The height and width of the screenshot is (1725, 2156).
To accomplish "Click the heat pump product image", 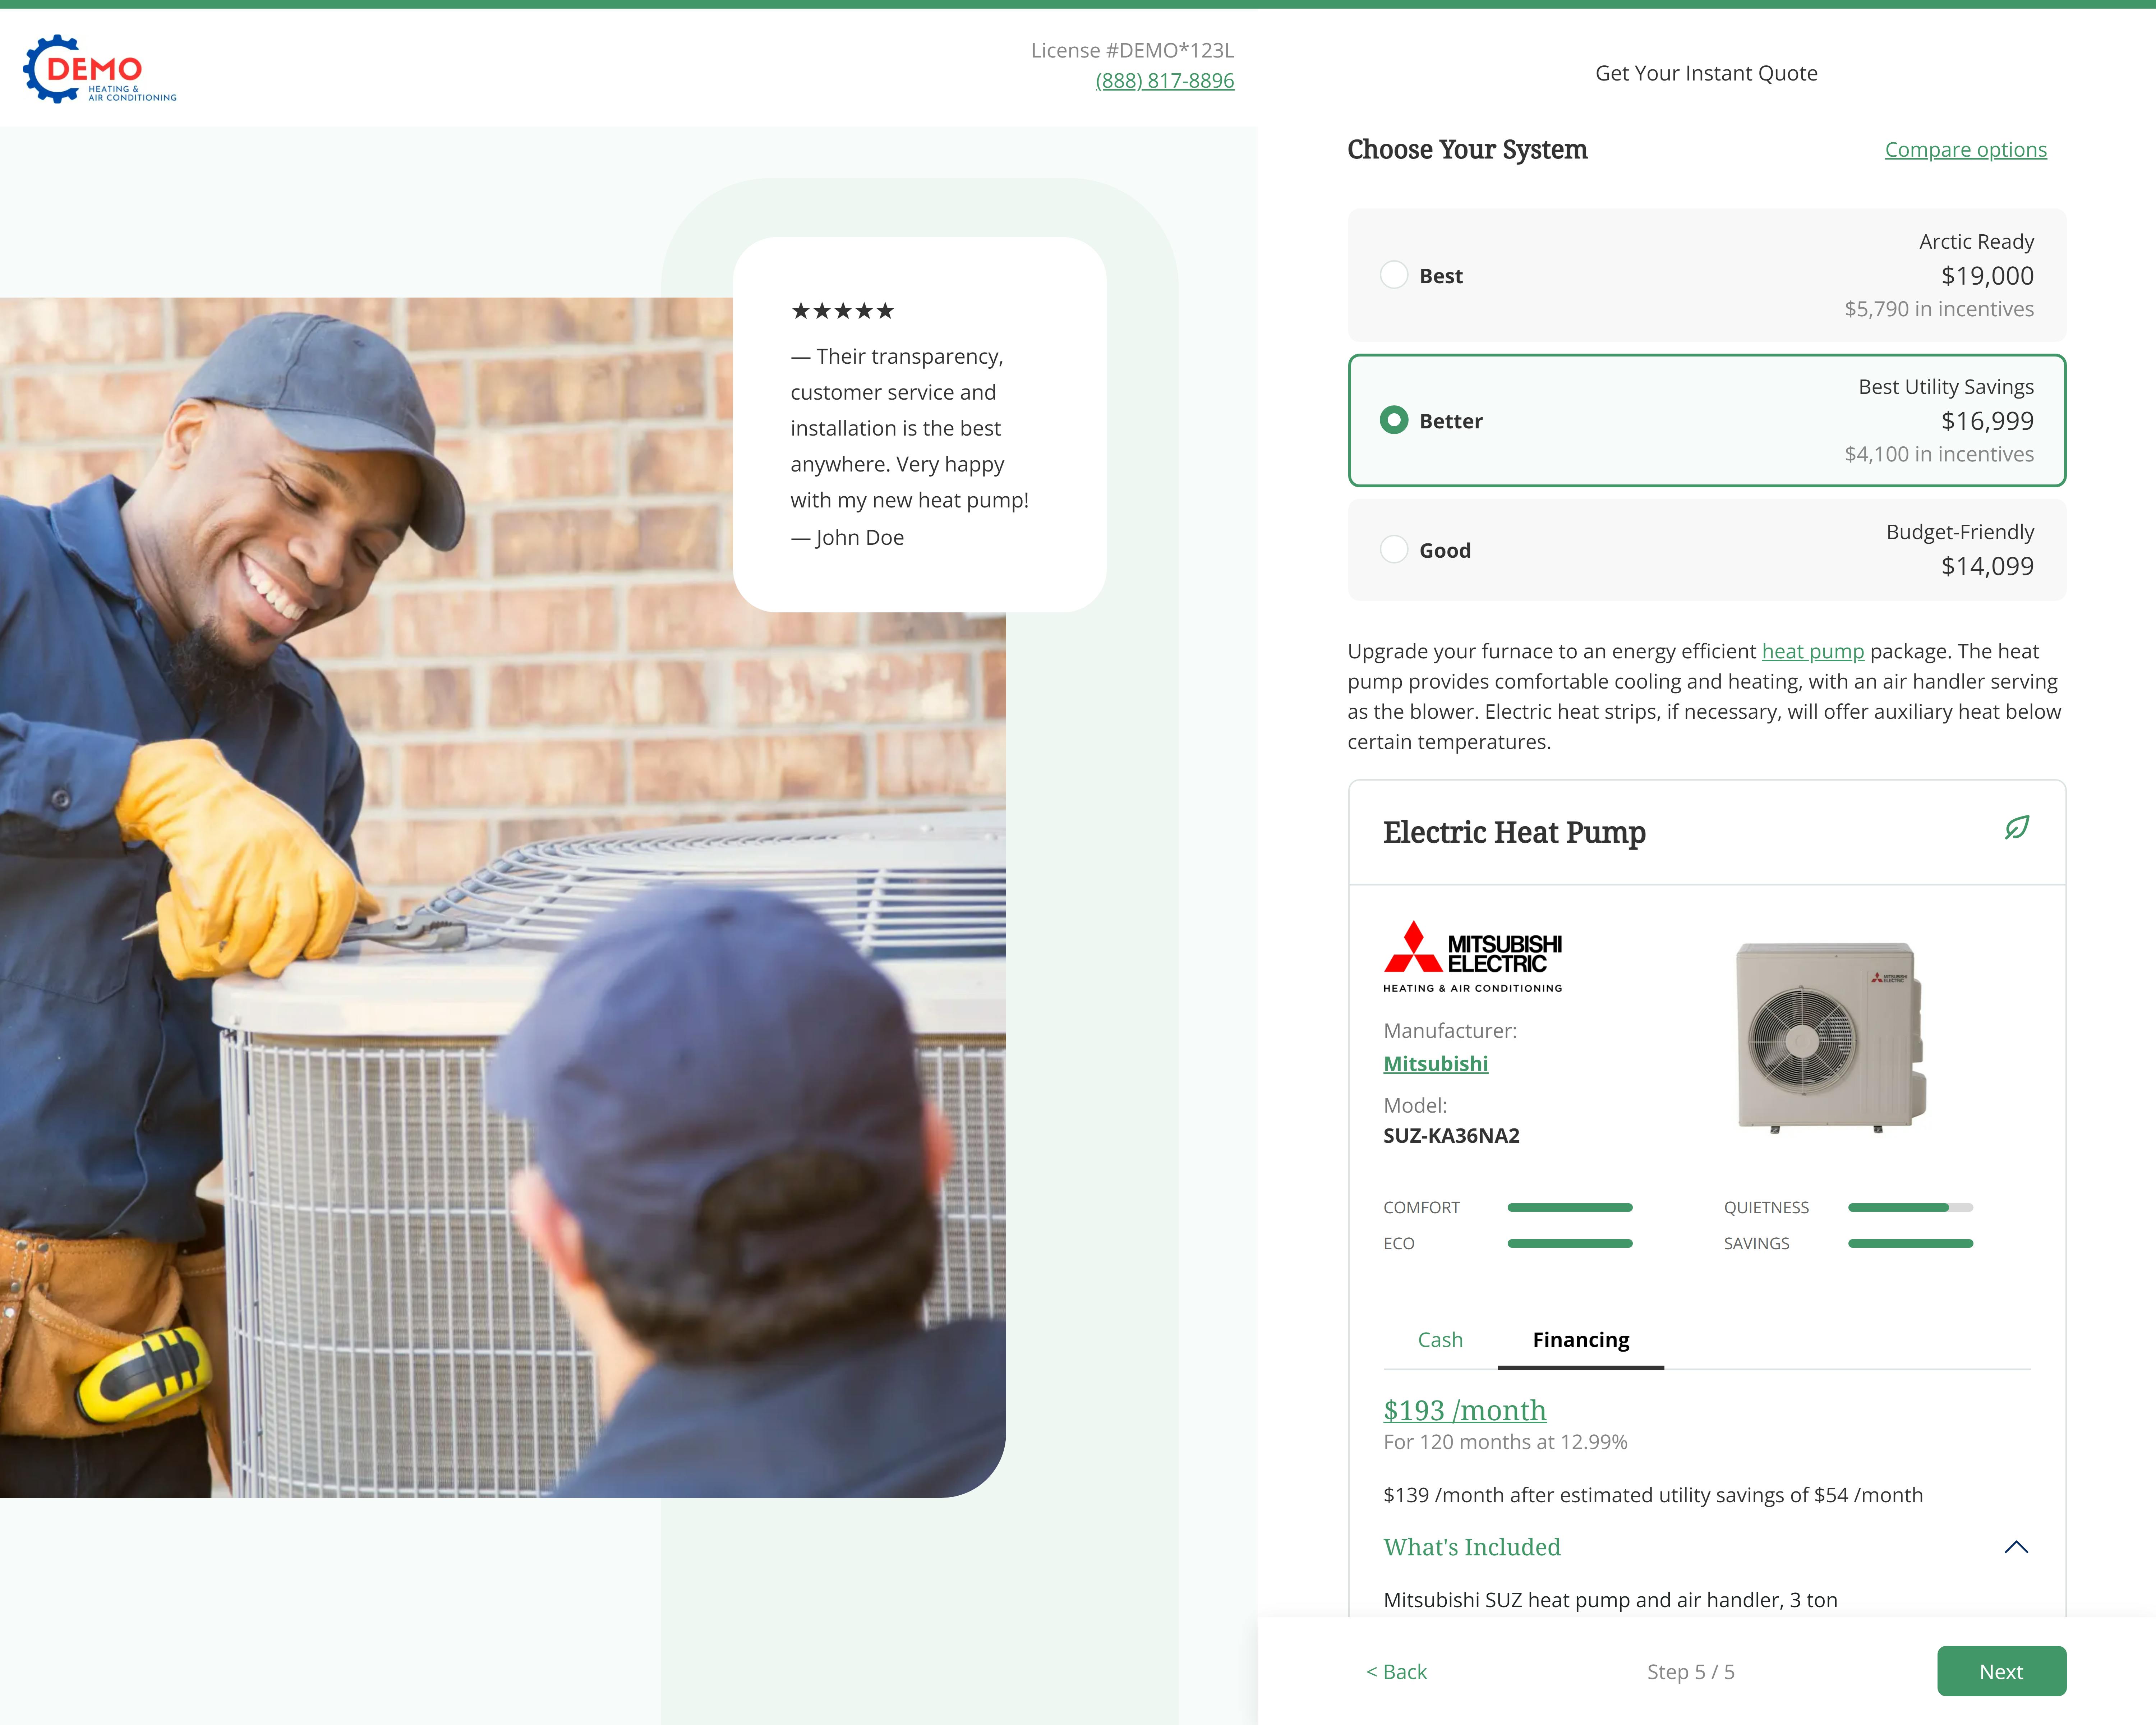I will click(1830, 1037).
